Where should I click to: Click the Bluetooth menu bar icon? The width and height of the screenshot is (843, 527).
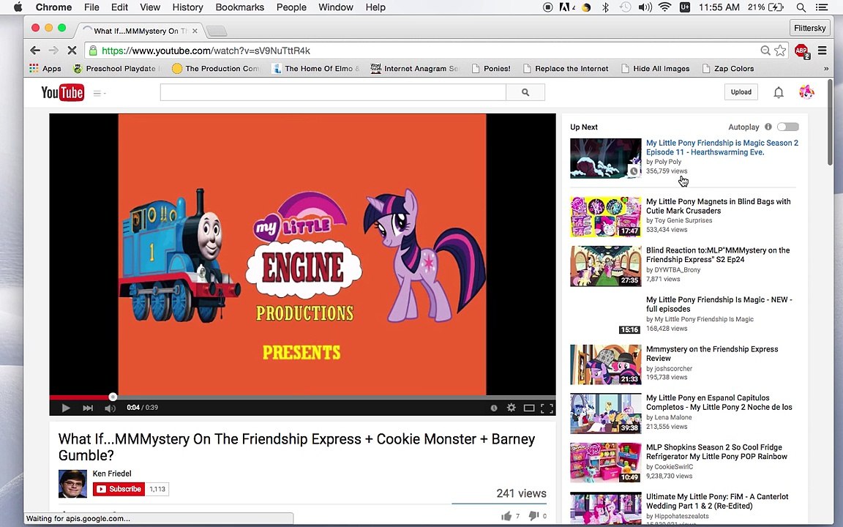coord(605,7)
